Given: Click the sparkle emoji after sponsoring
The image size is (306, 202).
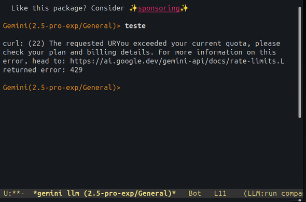Looking at the screenshot, I should tap(184, 8).
